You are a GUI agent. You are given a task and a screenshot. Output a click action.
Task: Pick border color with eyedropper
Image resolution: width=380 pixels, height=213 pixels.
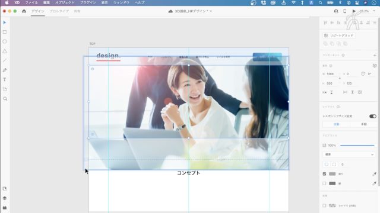375,183
